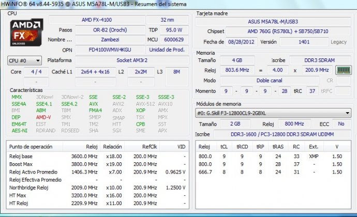Viewport: 357px width, 217px height.
Task: Click the SSE4.2 feature flag
Action: [x=69, y=104]
